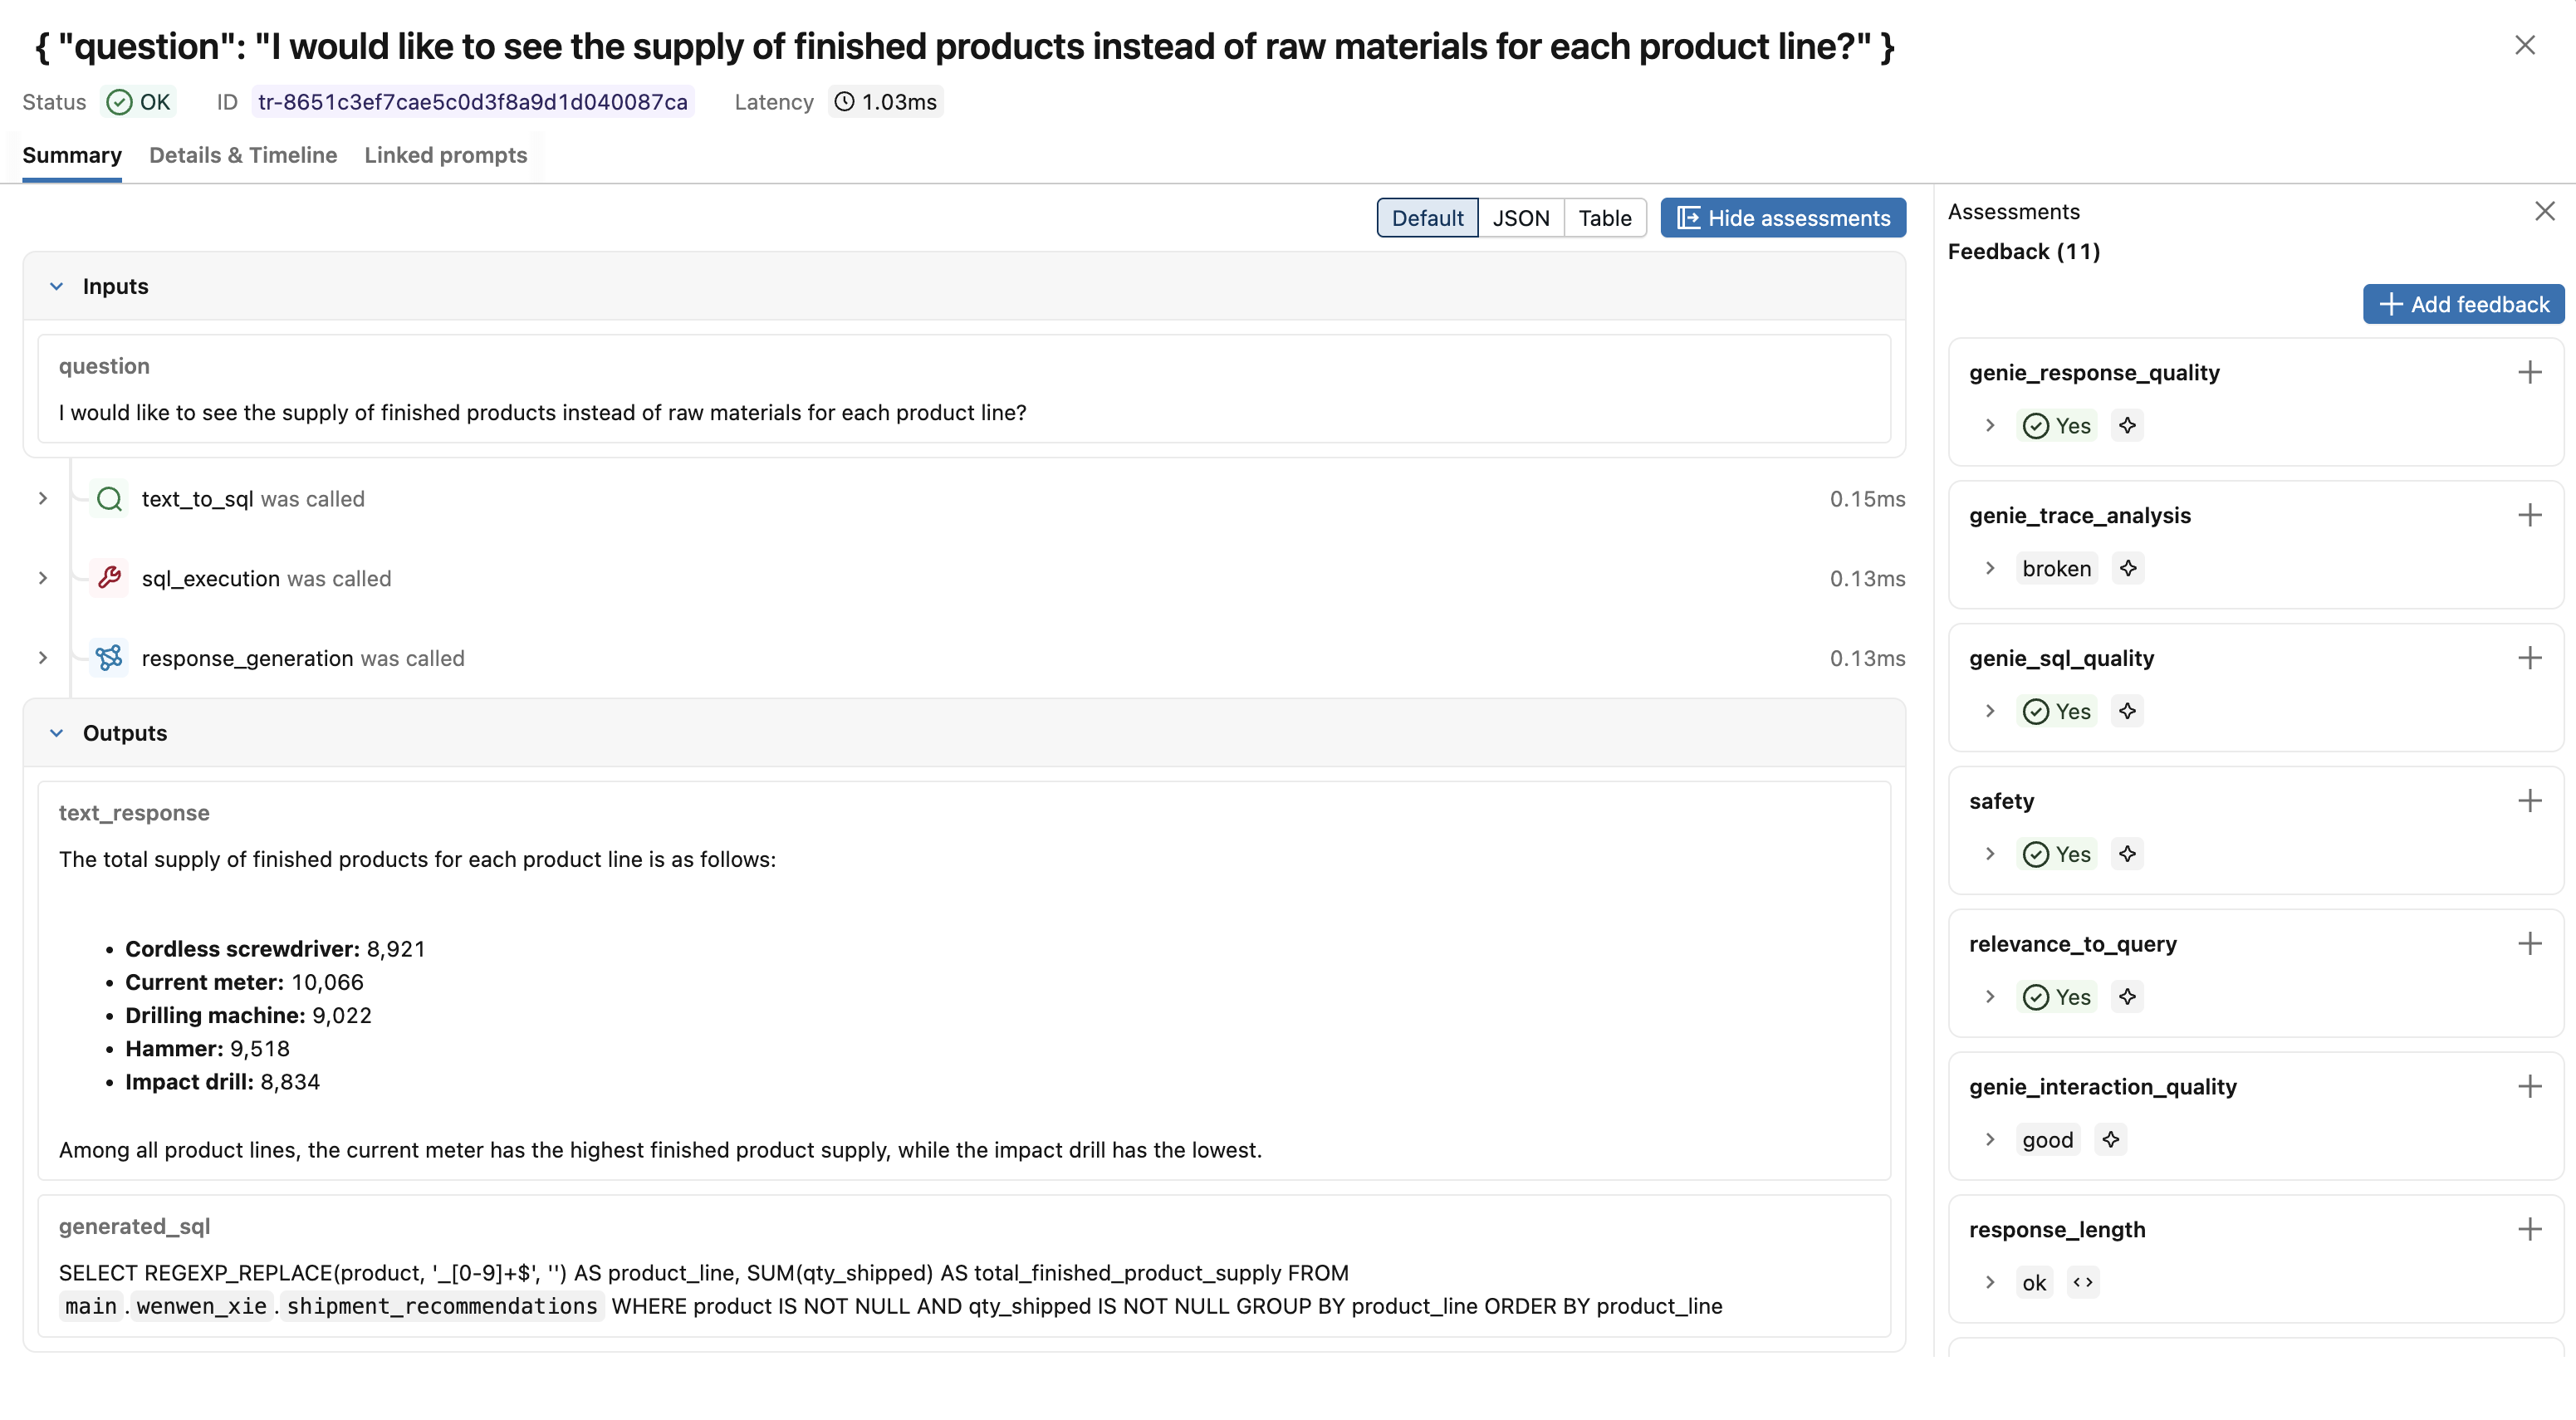Select the Default view mode
Image resolution: width=2576 pixels, height=1420 pixels.
point(1427,218)
